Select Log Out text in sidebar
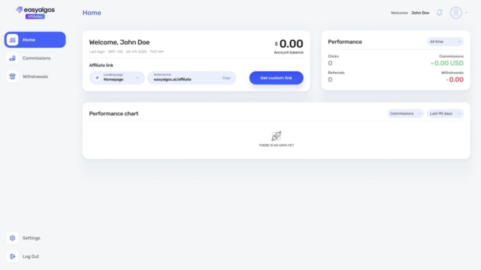The image size is (481, 270). click(x=31, y=256)
